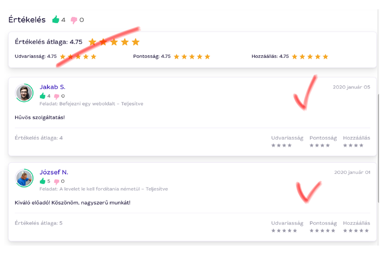Open Jakab S. profile name link
The height and width of the screenshot is (255, 383).
coord(52,87)
